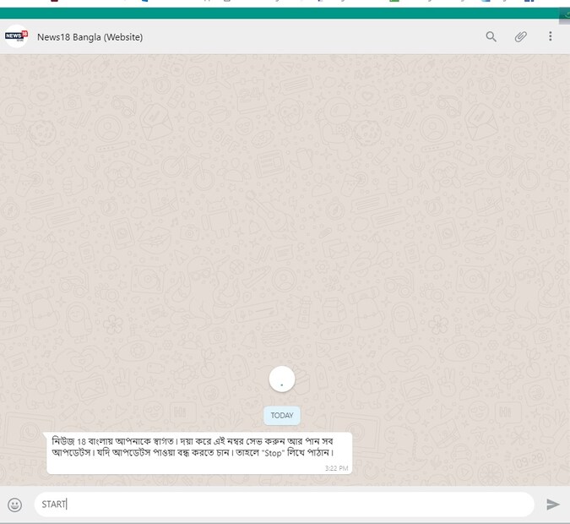
Task: Click the round loading indicator above TODAY
Action: tap(282, 380)
